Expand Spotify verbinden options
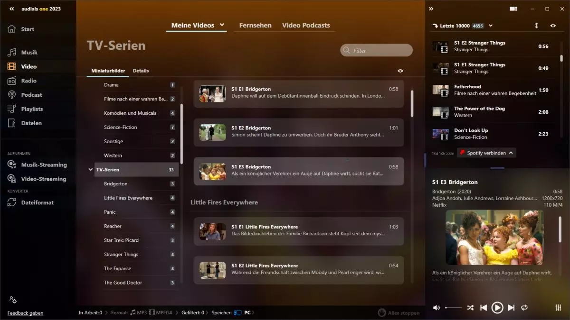570x320 pixels. [511, 153]
